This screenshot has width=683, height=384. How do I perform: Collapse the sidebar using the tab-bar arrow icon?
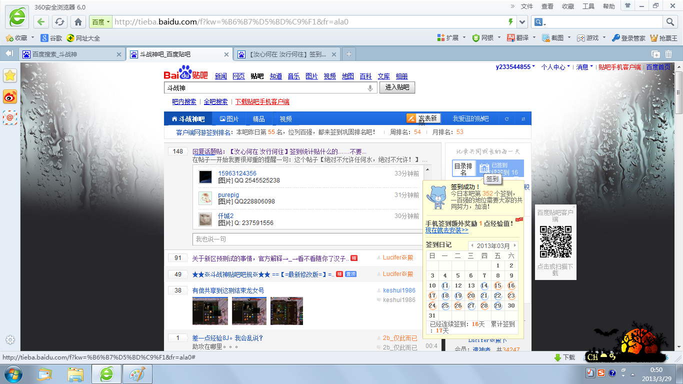(9, 53)
